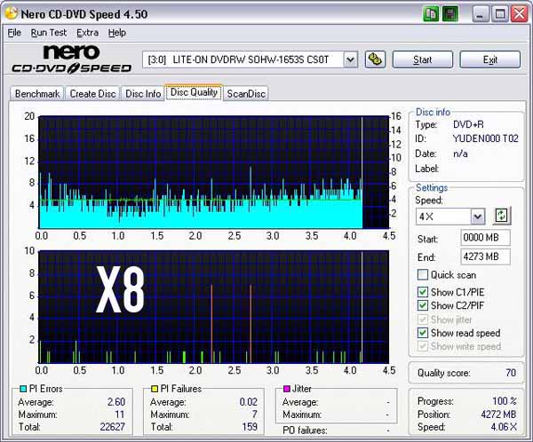Click the PI Errors upper graph
The width and height of the screenshot is (533, 442).
(x=213, y=172)
